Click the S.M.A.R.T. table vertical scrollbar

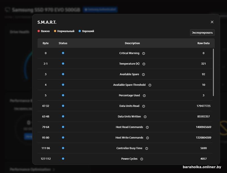(213, 72)
